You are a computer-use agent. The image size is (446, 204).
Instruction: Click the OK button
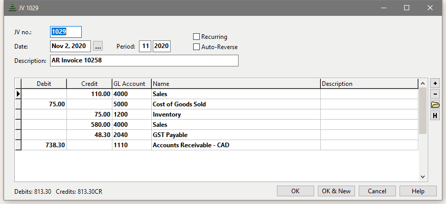coord(295,191)
